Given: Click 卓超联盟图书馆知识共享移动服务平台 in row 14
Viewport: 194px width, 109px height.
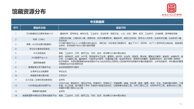Looking at the screenshot, I should tap(39, 96).
